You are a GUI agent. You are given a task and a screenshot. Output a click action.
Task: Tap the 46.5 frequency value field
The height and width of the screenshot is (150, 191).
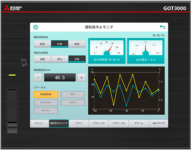pyautogui.click(x=60, y=78)
